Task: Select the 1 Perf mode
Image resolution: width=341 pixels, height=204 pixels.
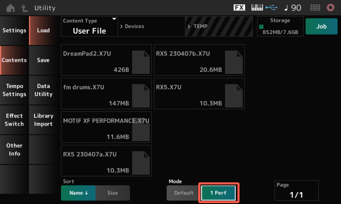Action: click(218, 193)
